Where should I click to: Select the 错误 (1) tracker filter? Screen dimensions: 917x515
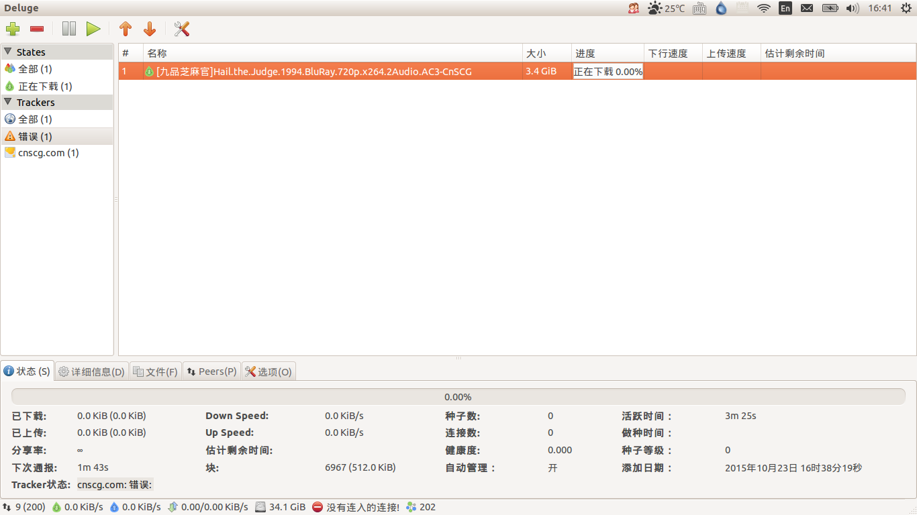[57, 136]
